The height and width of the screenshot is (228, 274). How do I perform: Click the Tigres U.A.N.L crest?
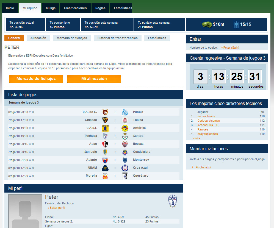pyautogui.click(x=105, y=128)
